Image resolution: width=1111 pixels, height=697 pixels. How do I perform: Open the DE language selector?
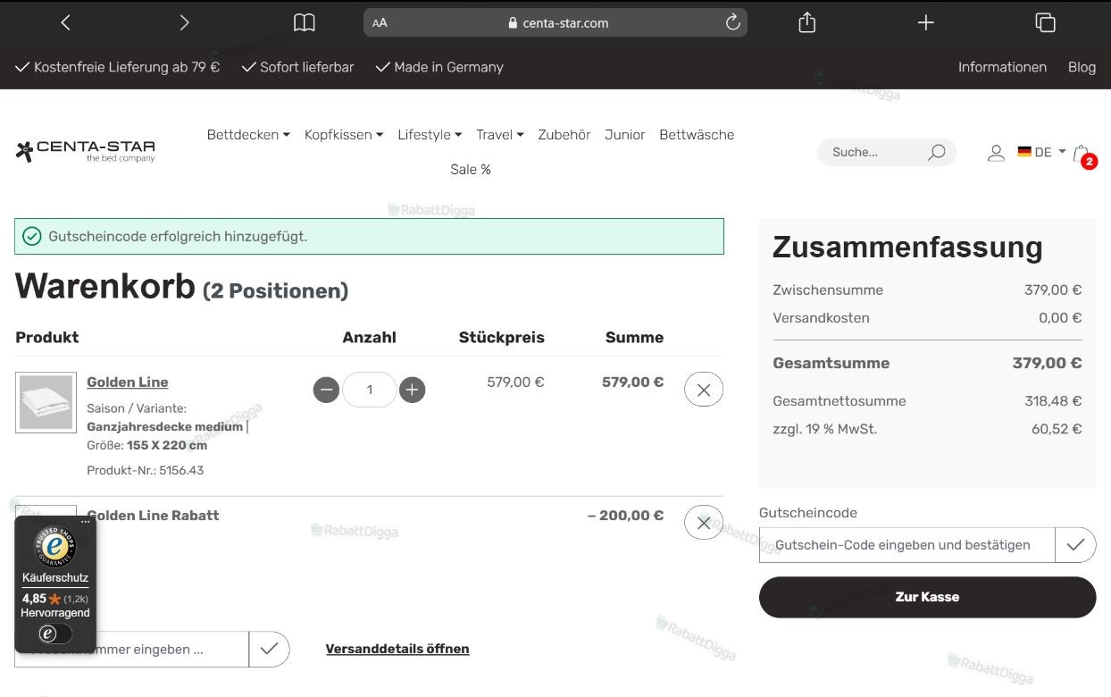(x=1041, y=152)
